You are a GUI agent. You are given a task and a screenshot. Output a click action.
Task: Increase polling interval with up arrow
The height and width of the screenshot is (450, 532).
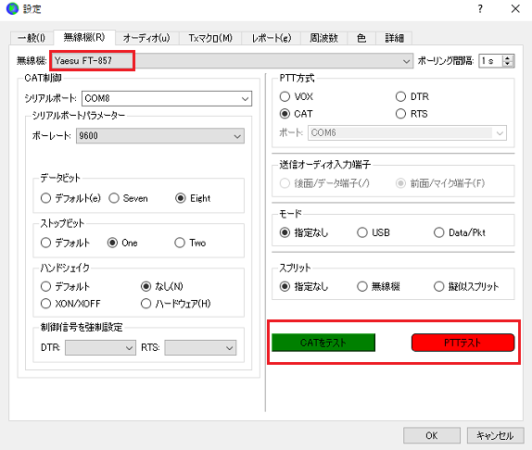[508, 57]
